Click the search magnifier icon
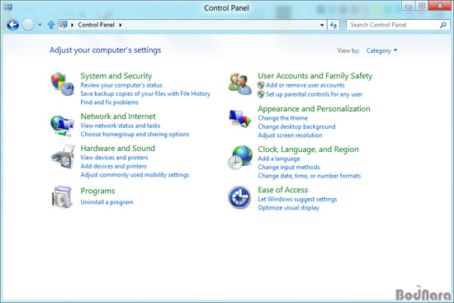The image size is (454, 303). point(442,25)
